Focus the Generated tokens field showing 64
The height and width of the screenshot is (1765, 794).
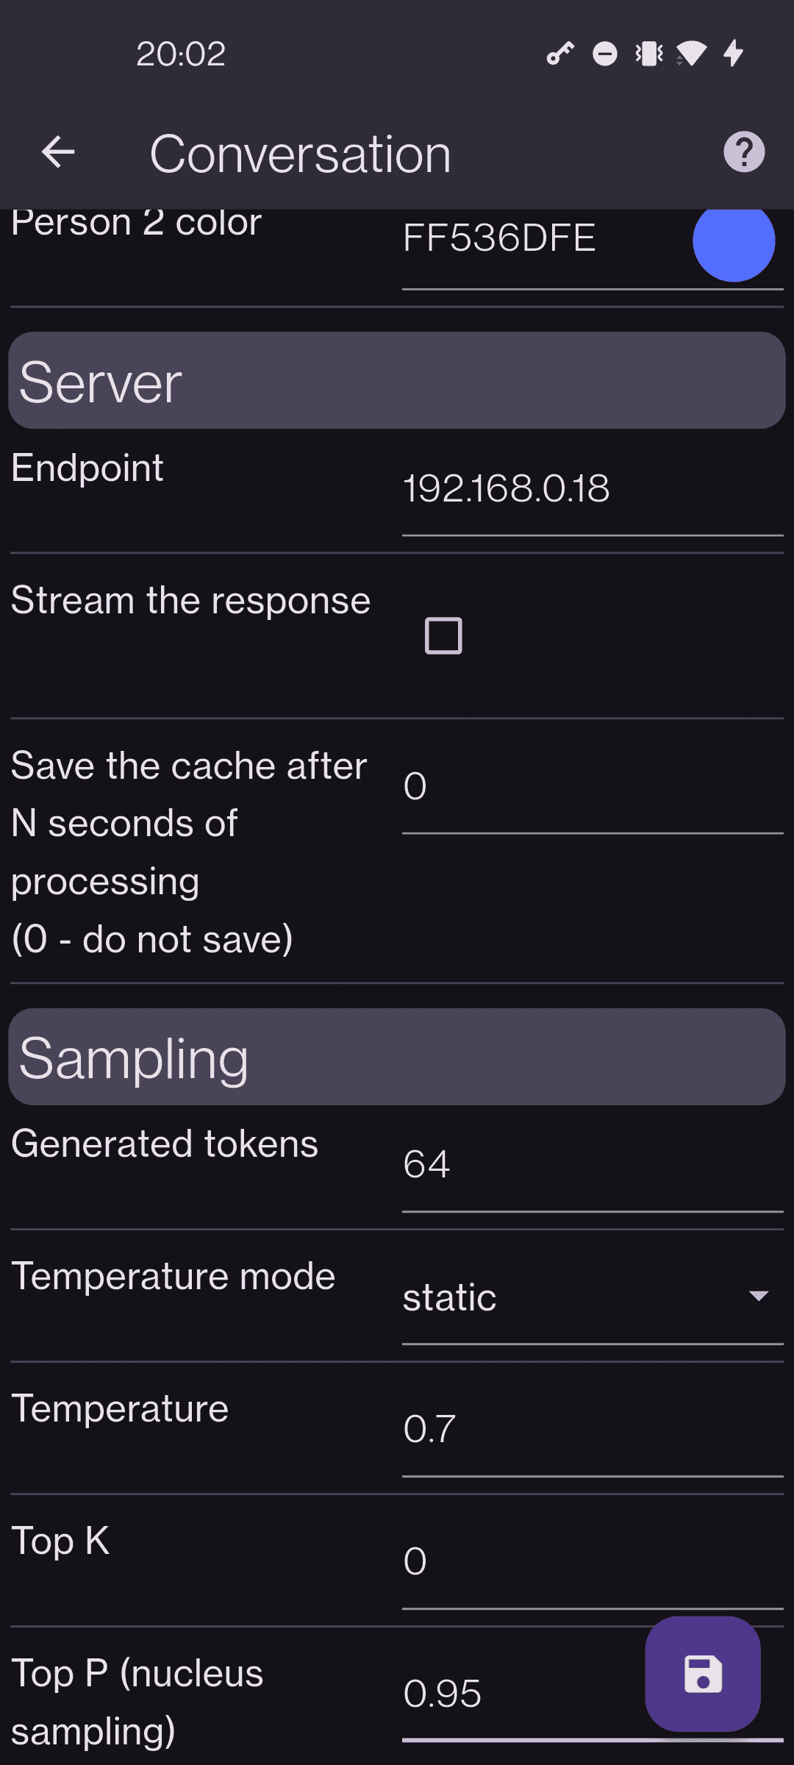[x=592, y=1164]
